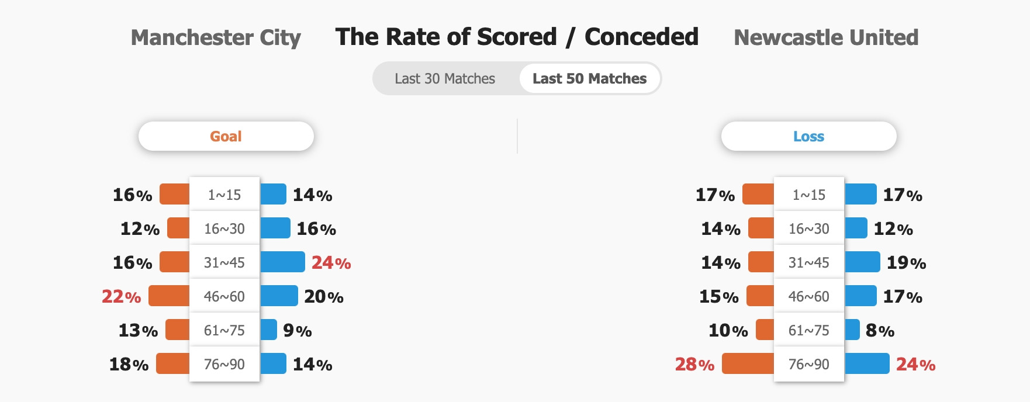Image resolution: width=1030 pixels, height=402 pixels.
Task: Select the Manchester City team heading
Action: click(216, 37)
